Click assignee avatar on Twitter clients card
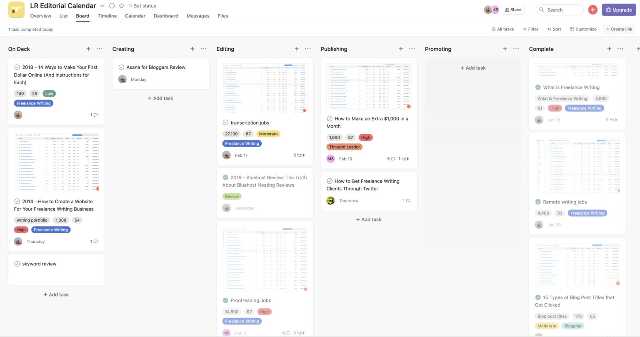This screenshot has height=337, width=640. pos(330,200)
